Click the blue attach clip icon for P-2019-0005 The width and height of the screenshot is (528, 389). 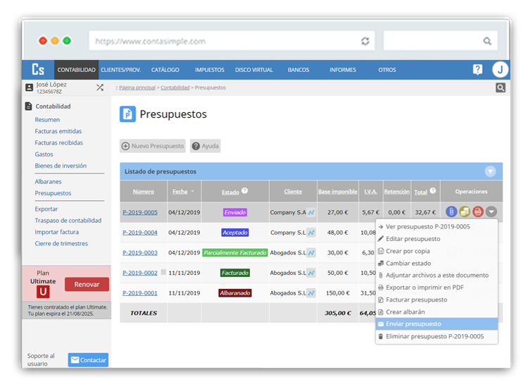click(452, 211)
